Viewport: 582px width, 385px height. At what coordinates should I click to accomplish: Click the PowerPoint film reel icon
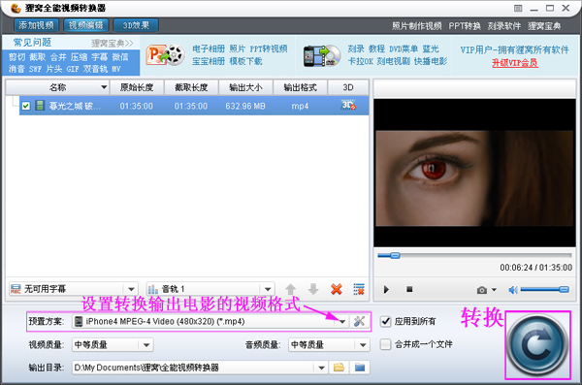tap(165, 55)
